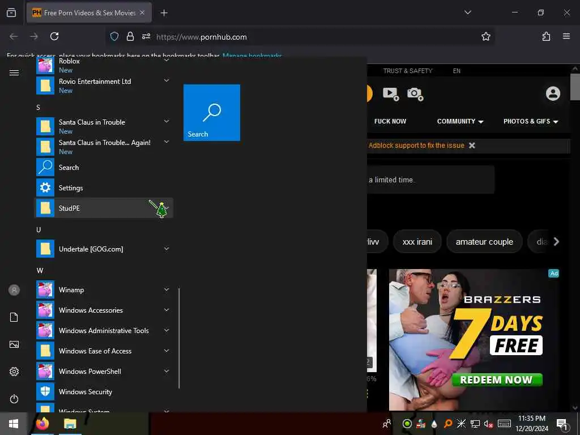Open the user account icon in Start menu rail
580x435 pixels.
tap(14, 290)
